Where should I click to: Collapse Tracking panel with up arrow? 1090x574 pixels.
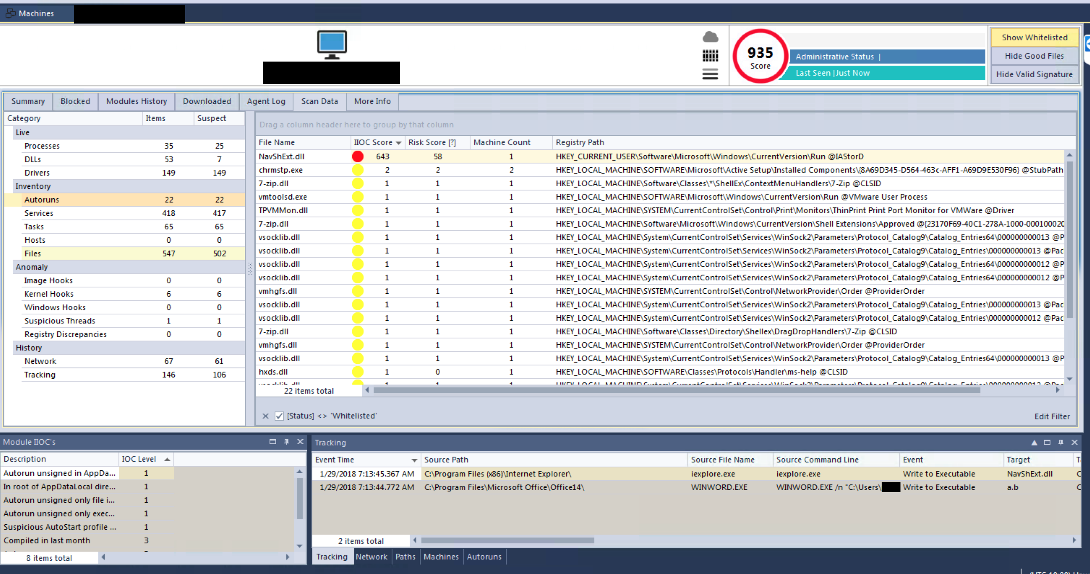pyautogui.click(x=1034, y=443)
